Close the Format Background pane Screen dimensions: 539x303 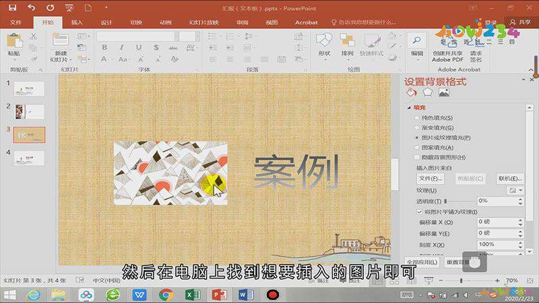532,79
